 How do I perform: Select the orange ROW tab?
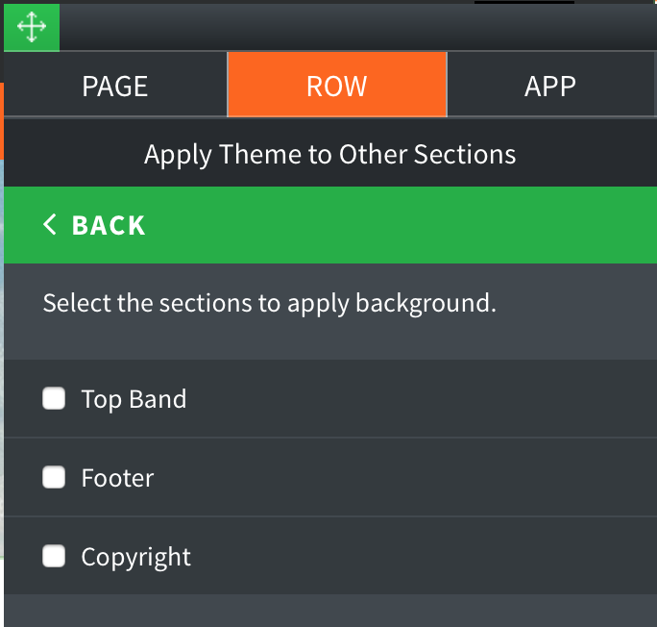[x=337, y=86]
